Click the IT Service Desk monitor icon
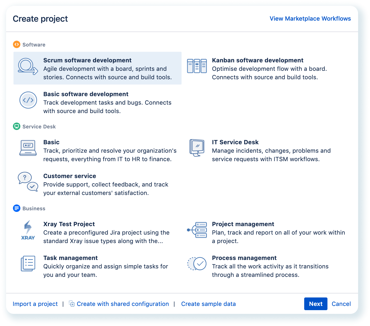 (x=197, y=148)
